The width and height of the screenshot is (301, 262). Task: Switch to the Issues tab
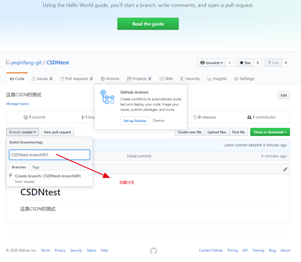point(42,79)
